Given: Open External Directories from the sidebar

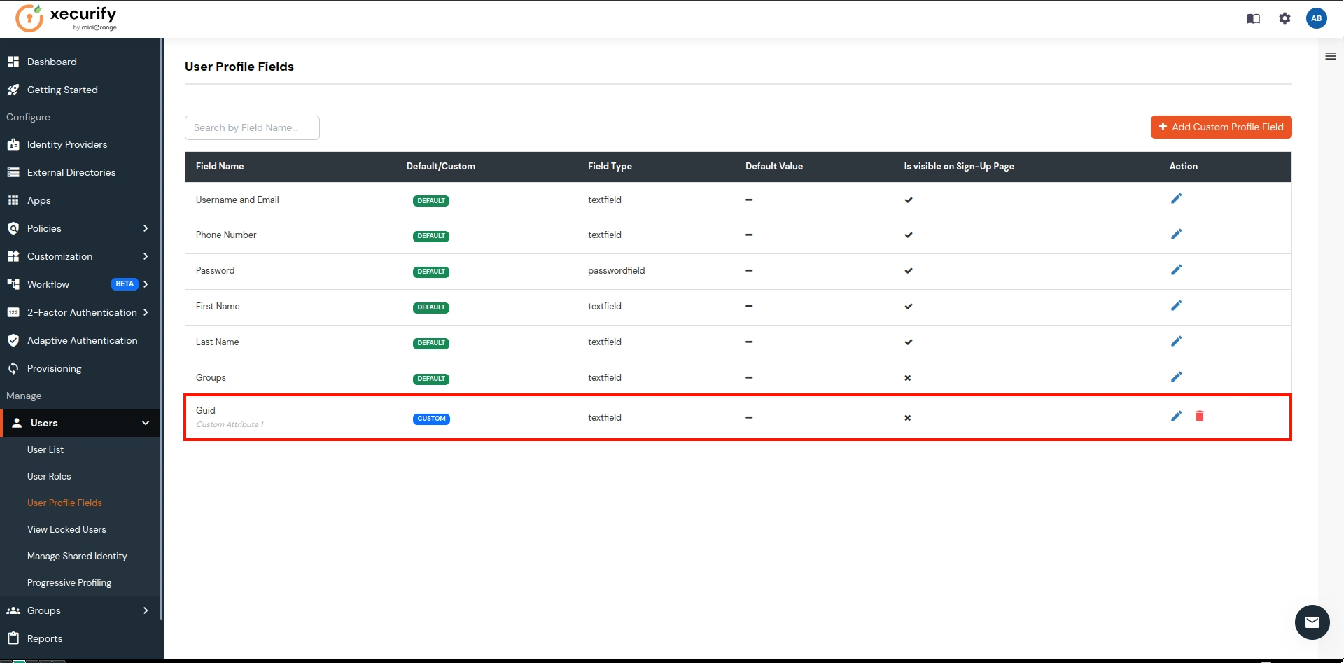Looking at the screenshot, I should (x=71, y=172).
